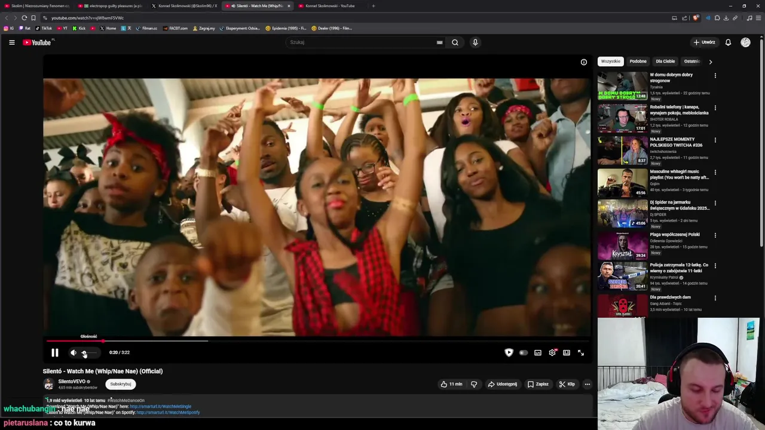Click the shield icon in player controls
The image size is (765, 430).
509,353
